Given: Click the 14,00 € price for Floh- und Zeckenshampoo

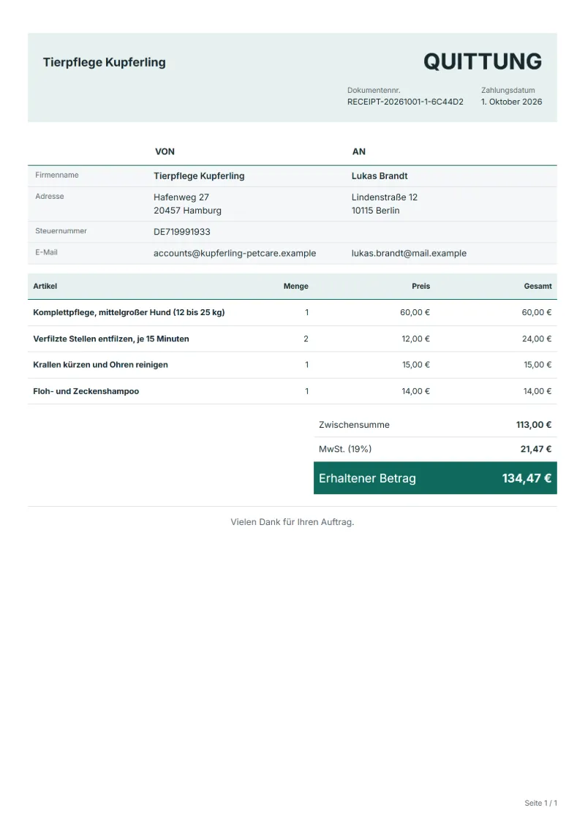Looking at the screenshot, I should (x=415, y=391).
